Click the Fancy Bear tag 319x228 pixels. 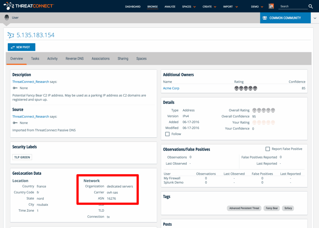272,208
